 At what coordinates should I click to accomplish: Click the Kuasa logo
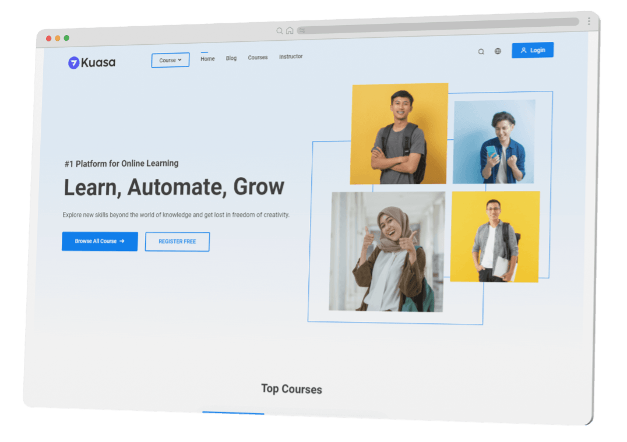tap(91, 62)
